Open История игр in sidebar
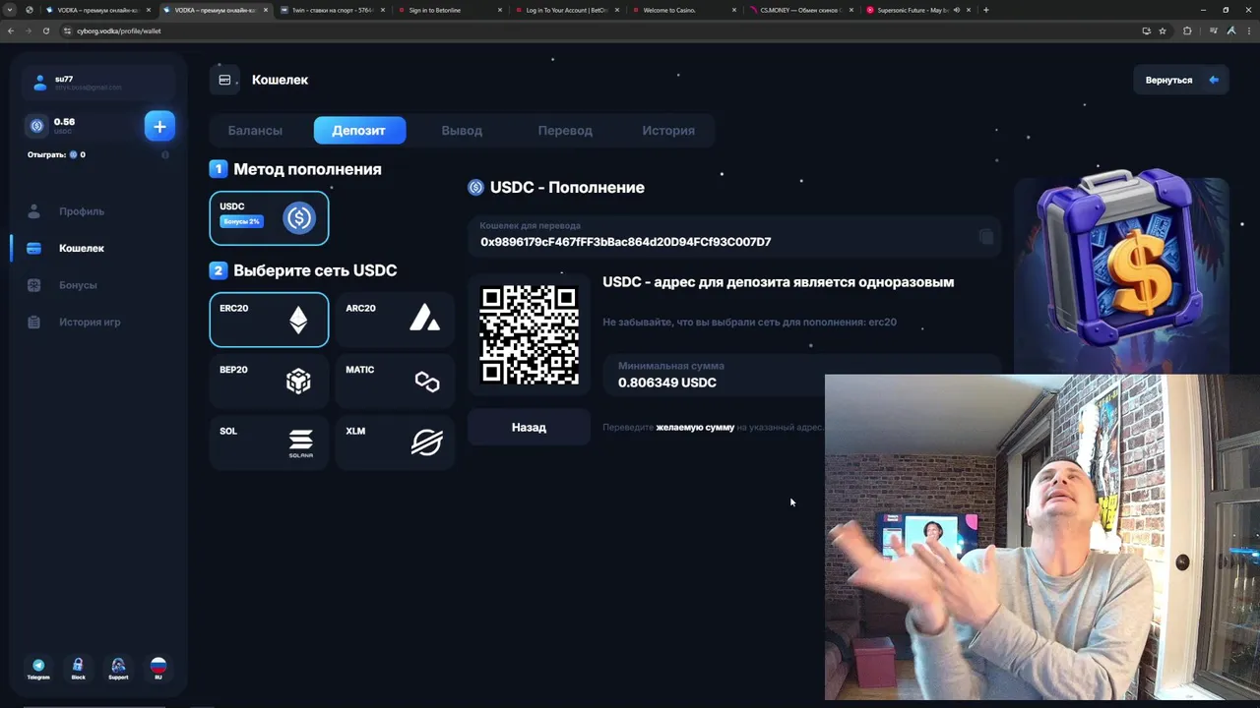The image size is (1260, 708). coord(90,322)
